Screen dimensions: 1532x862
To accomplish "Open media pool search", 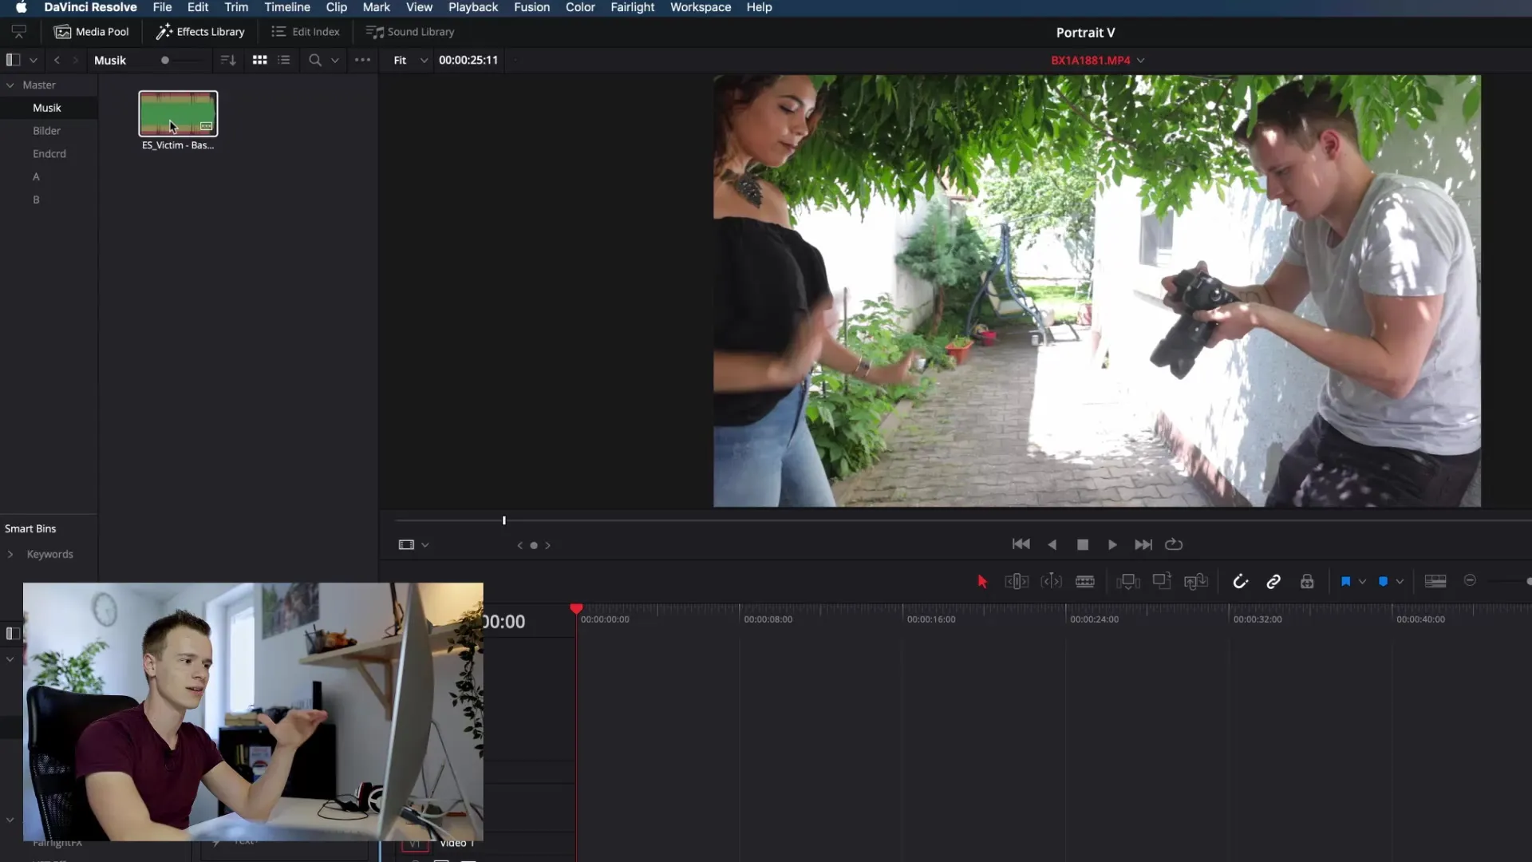I will (x=315, y=60).
